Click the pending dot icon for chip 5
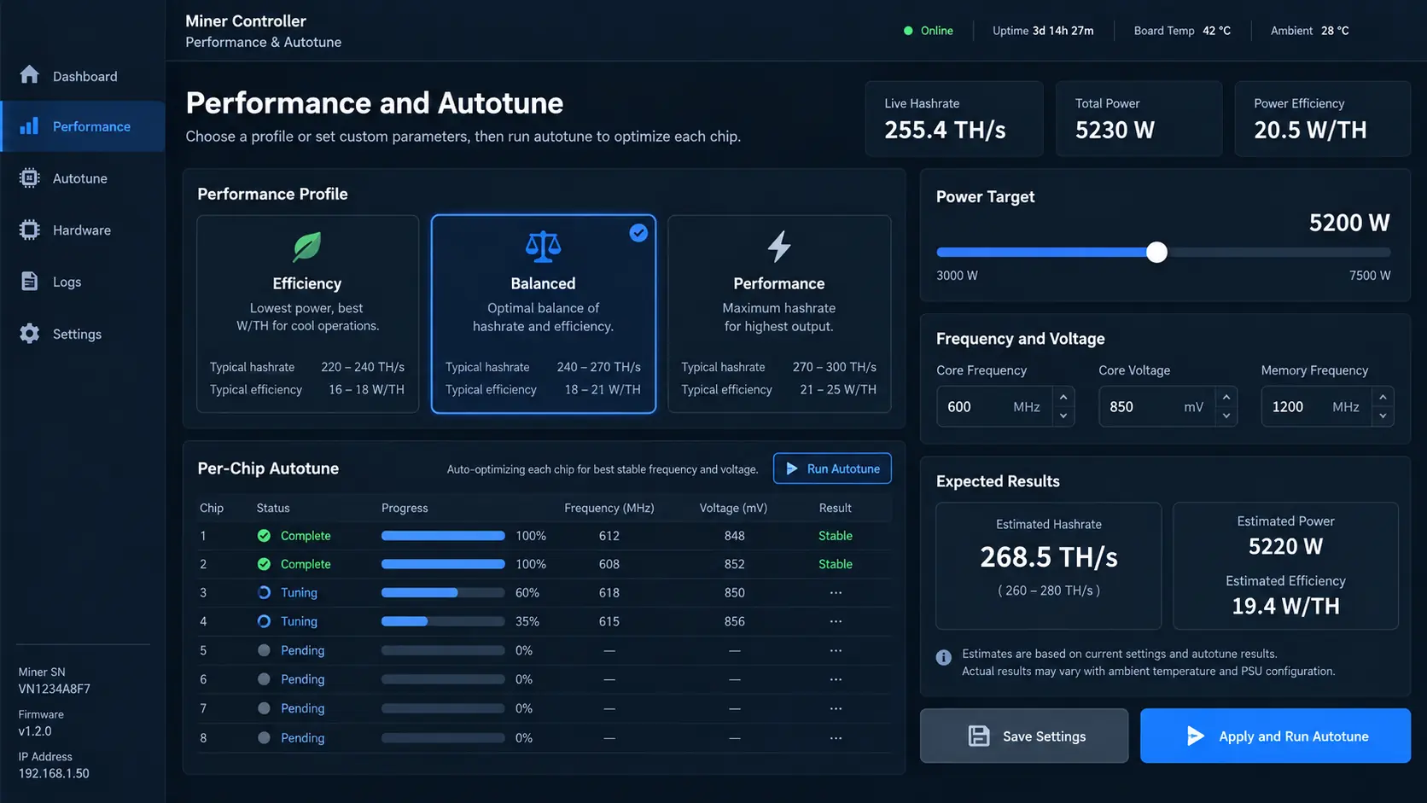 pos(264,650)
